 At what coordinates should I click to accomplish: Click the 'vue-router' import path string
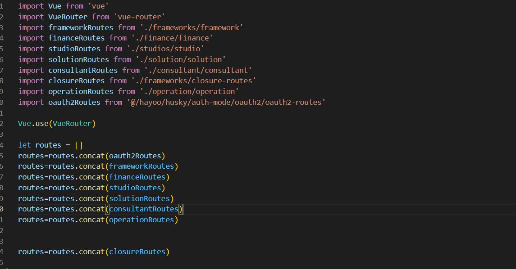(x=140, y=17)
